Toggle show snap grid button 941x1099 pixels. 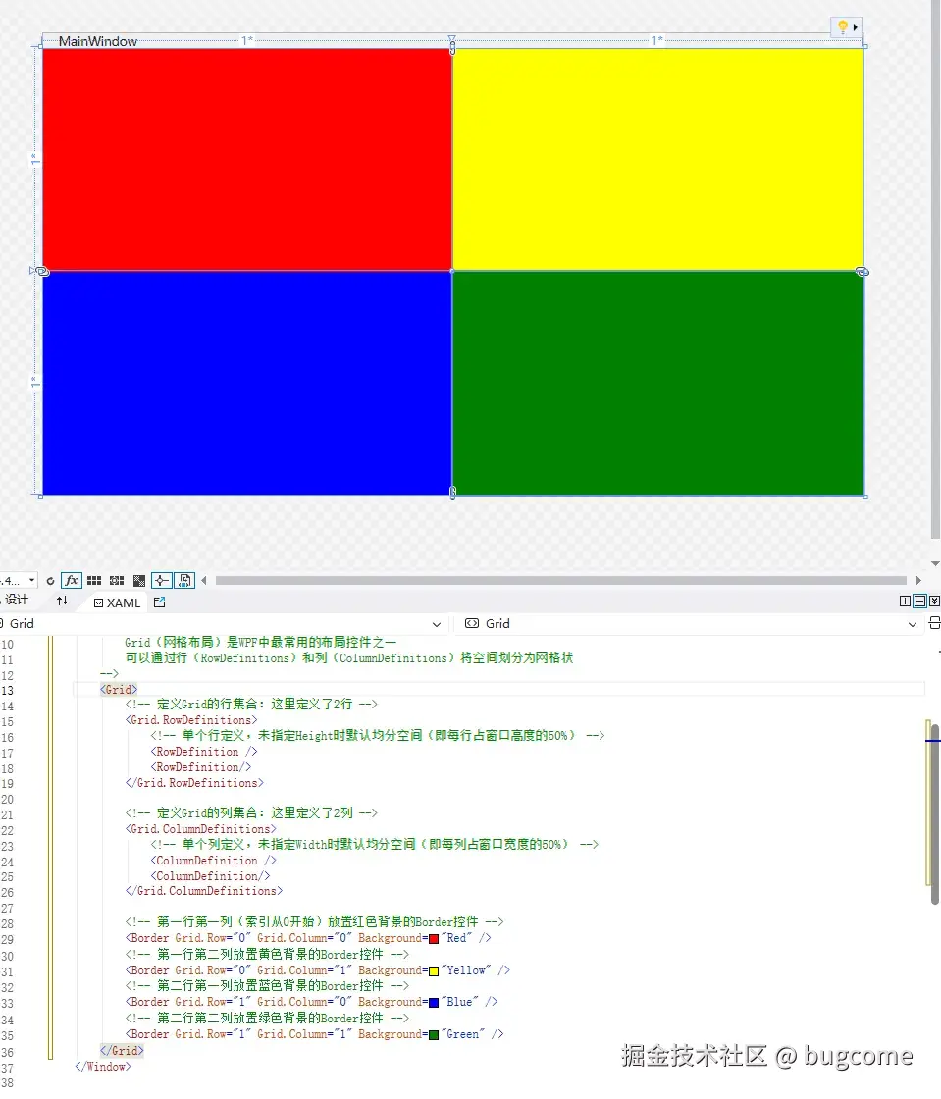94,580
